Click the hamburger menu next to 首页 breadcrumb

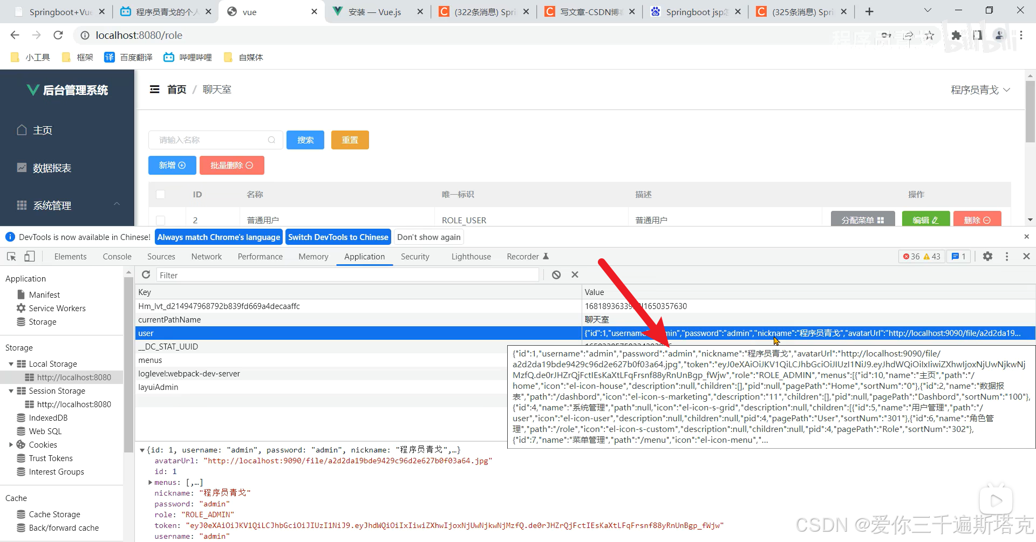tap(154, 89)
